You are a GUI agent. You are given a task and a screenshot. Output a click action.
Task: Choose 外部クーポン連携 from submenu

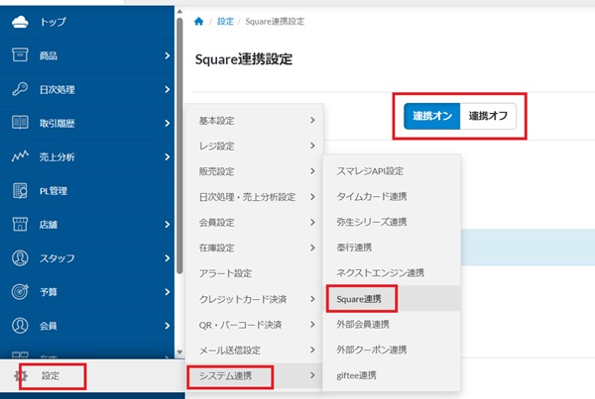point(392,349)
